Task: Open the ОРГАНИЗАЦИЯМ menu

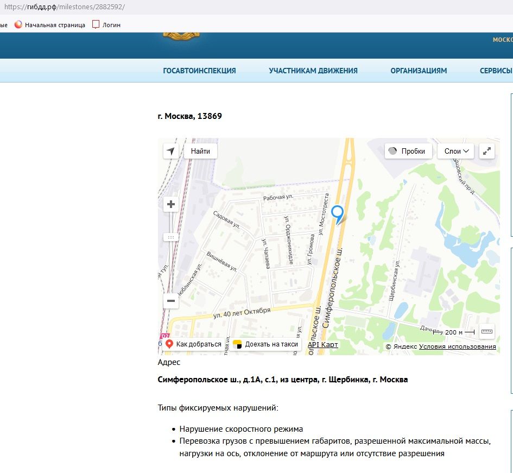Action: [x=419, y=71]
